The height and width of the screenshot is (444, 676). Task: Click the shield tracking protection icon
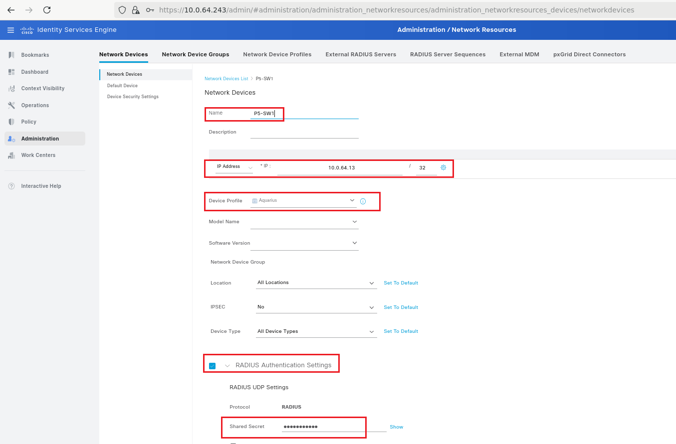pyautogui.click(x=122, y=10)
